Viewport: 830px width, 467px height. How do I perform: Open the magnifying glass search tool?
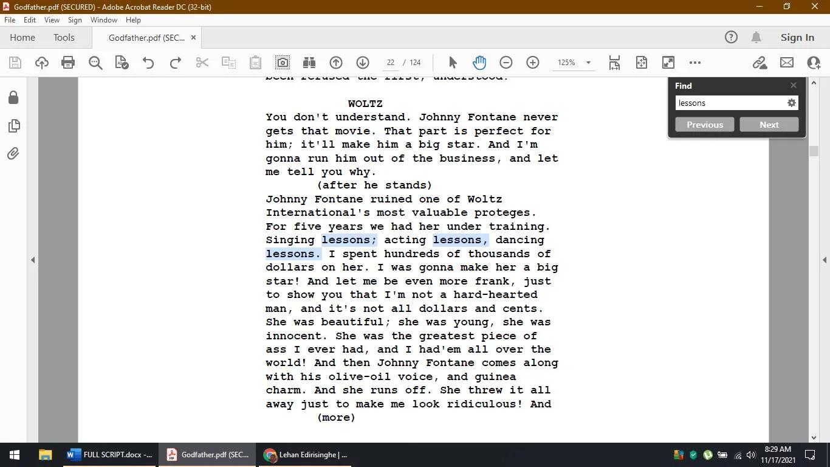tap(95, 63)
